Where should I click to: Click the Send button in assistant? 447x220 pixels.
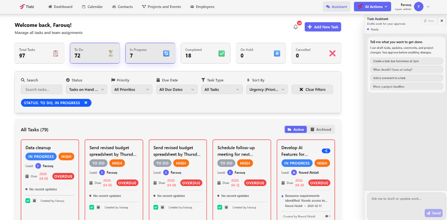point(433,213)
